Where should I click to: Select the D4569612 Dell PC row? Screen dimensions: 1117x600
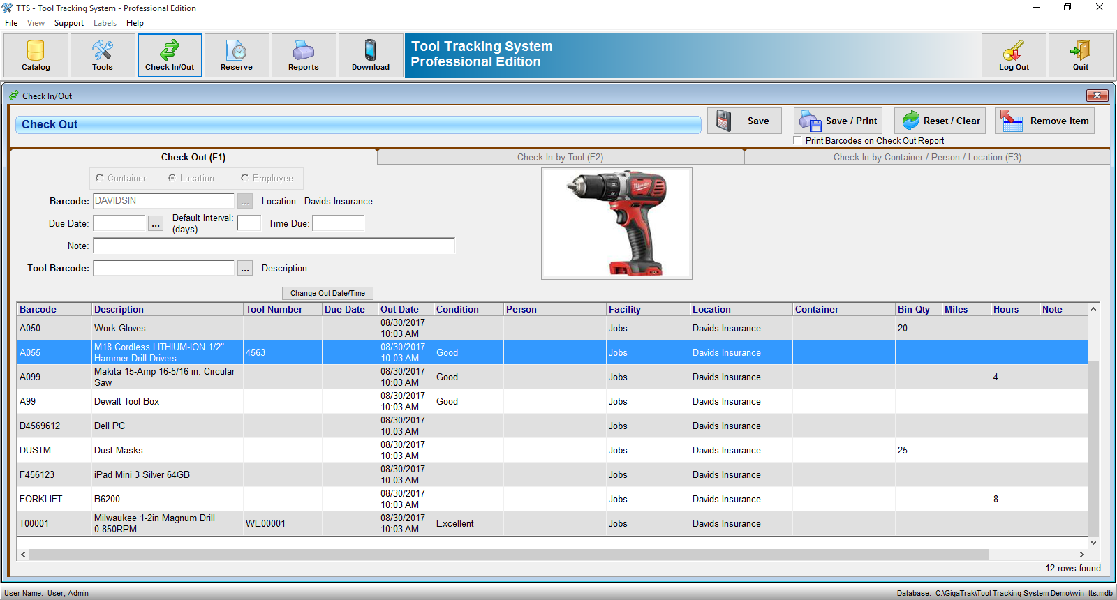(x=552, y=426)
